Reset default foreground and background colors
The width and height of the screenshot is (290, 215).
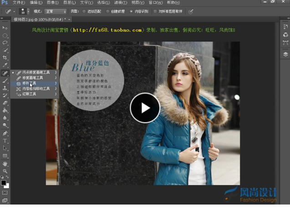(2, 177)
